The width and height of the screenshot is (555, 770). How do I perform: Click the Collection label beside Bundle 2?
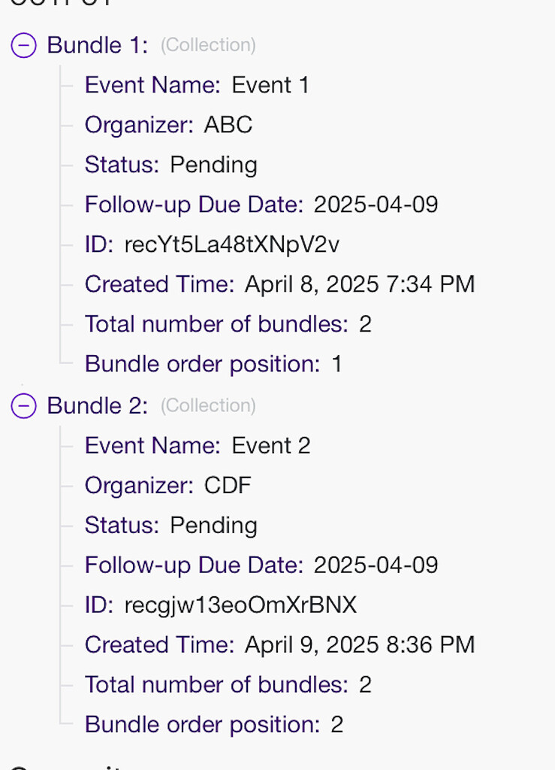pos(209,405)
